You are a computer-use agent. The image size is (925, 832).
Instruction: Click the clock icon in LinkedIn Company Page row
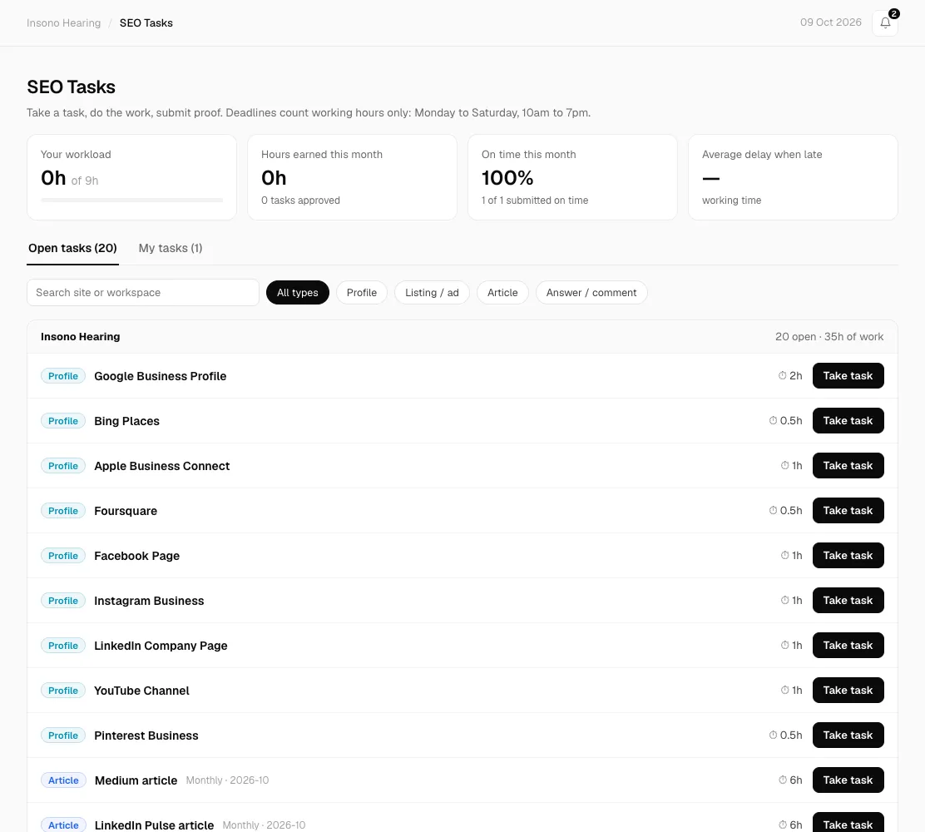(784, 645)
